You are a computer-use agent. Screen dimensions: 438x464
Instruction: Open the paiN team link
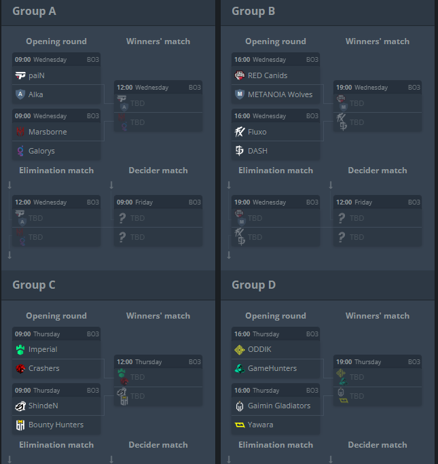pos(37,76)
